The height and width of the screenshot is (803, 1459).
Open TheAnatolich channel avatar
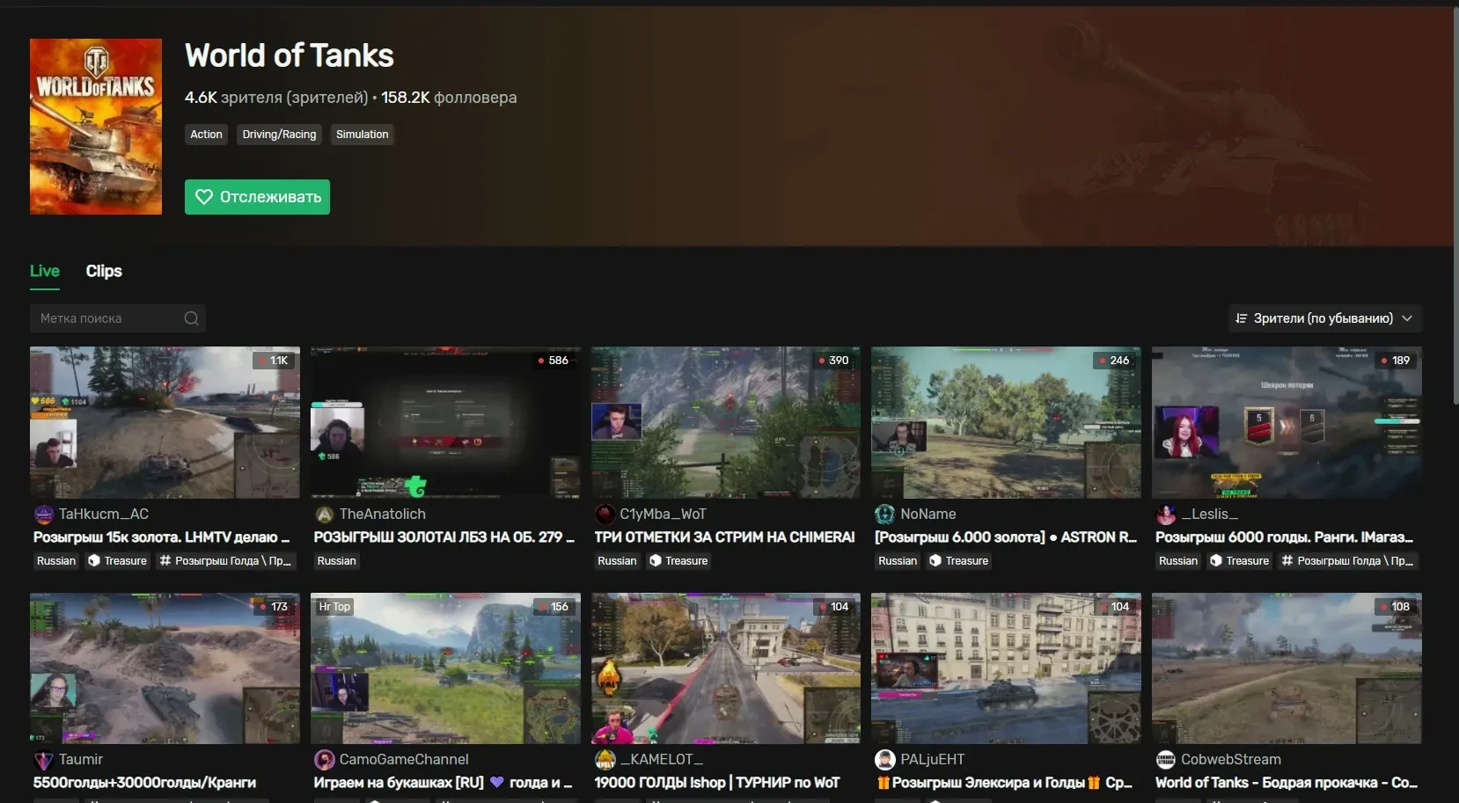(x=324, y=515)
